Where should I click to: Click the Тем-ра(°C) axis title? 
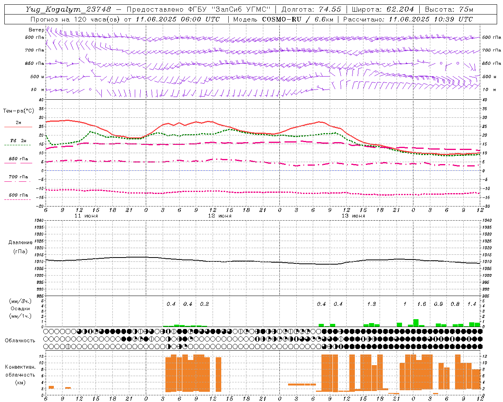[18, 111]
